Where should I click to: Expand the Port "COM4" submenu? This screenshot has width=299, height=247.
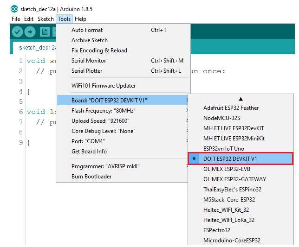[123, 141]
